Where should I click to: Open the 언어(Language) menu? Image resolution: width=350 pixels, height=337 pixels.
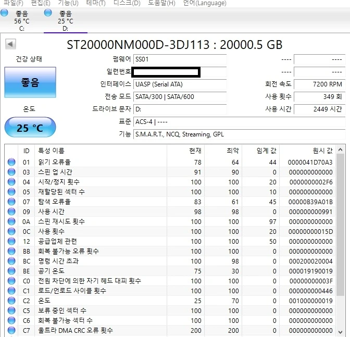[x=205, y=3]
